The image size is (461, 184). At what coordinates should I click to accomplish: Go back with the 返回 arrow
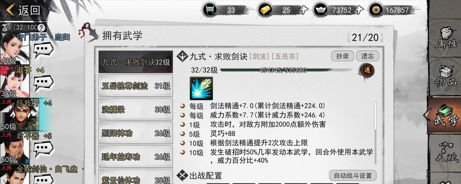coord(23,10)
